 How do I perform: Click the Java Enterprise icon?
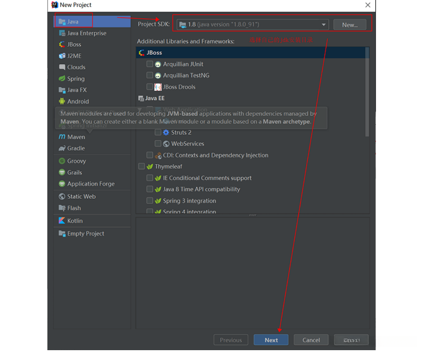pyautogui.click(x=62, y=33)
